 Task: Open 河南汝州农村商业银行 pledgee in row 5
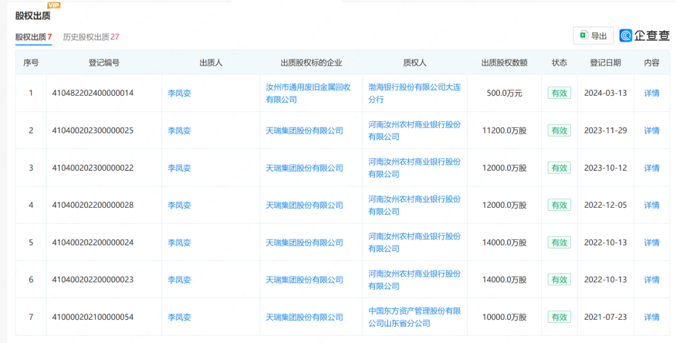pos(414,243)
